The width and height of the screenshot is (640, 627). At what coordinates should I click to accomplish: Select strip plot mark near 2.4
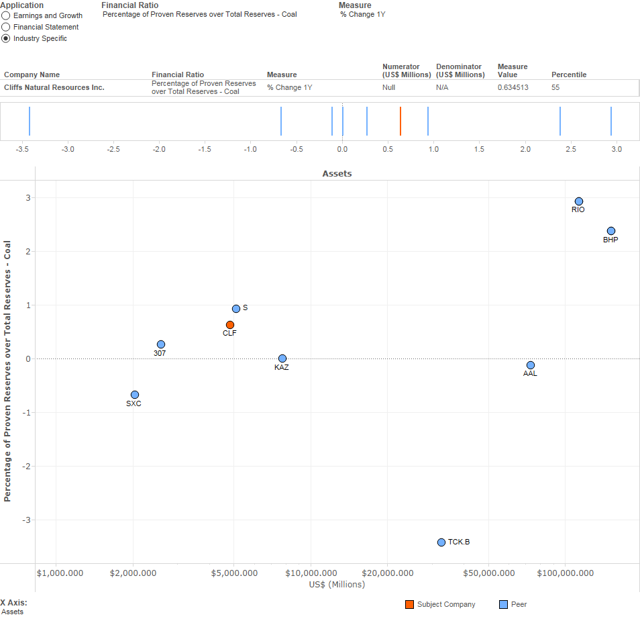point(560,121)
